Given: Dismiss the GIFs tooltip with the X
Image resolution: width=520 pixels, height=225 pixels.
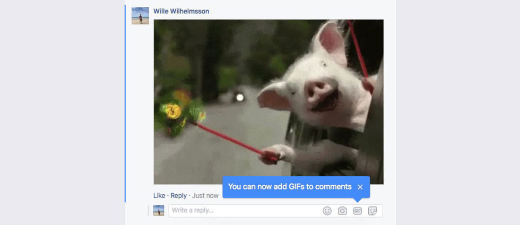Looking at the screenshot, I should (360, 187).
